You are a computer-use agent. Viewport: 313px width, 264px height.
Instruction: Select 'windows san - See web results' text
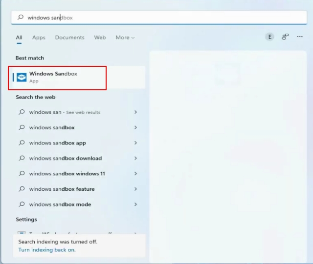pyautogui.click(x=65, y=112)
